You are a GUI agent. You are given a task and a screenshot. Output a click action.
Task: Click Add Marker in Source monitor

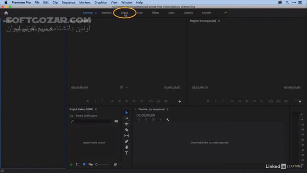88,101
